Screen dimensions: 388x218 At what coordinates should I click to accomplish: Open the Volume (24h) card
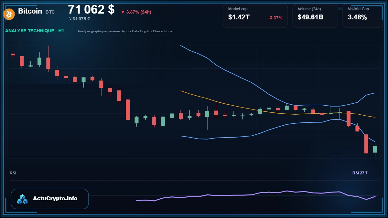click(x=315, y=16)
